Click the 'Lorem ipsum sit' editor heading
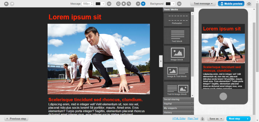This screenshot has width=259, height=122. click(75, 17)
